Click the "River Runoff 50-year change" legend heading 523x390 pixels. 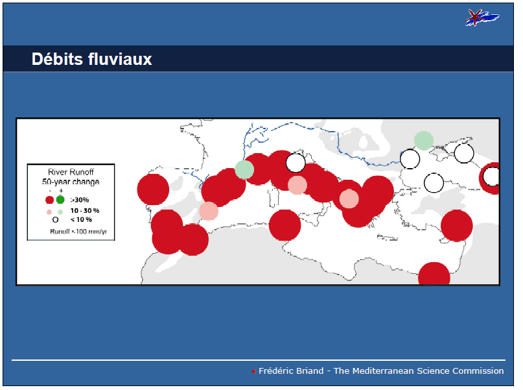pos(71,177)
